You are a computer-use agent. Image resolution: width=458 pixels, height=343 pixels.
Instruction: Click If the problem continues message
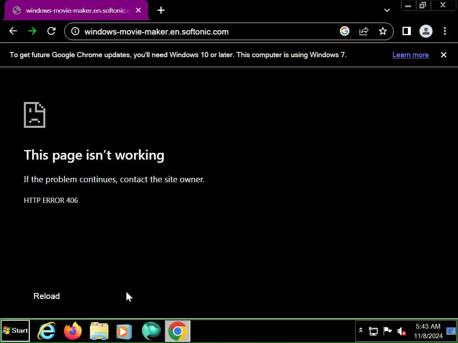[114, 179]
